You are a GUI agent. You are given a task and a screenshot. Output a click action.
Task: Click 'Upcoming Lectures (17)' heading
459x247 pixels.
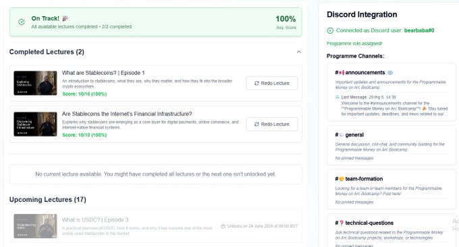point(48,200)
